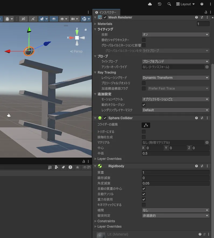This screenshot has height=238, width=214.
Task: Click the 質量 (Mass) input field
Action: tap(176, 172)
